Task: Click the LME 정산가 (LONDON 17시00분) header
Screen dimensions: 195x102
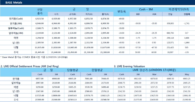Action: (154, 70)
